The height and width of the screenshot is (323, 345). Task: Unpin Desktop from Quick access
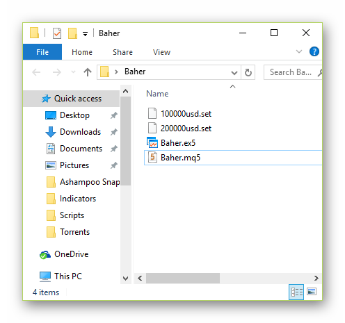click(114, 115)
